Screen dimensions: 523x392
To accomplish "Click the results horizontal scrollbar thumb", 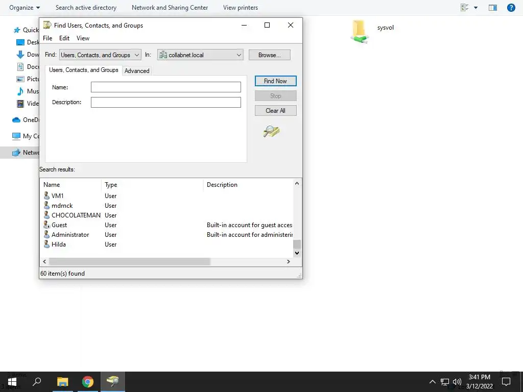I will tap(129, 262).
